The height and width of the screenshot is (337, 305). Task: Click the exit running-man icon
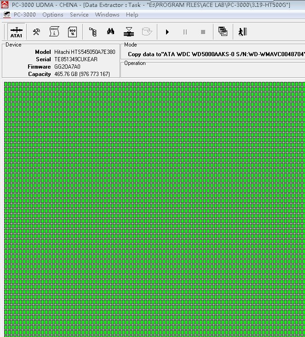click(x=242, y=32)
